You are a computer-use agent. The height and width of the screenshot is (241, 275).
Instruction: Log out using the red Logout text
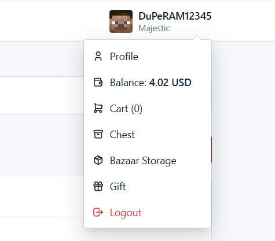(x=126, y=213)
